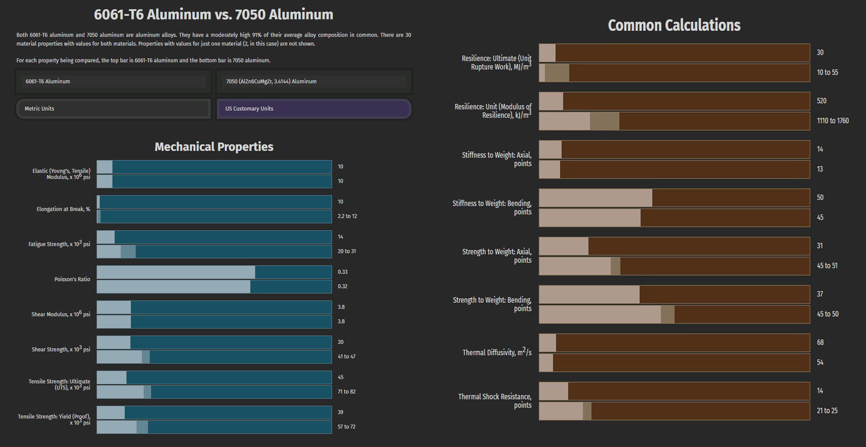Viewport: 866px width, 447px height.
Task: Click the Mechanical Properties heading
Action: point(214,147)
